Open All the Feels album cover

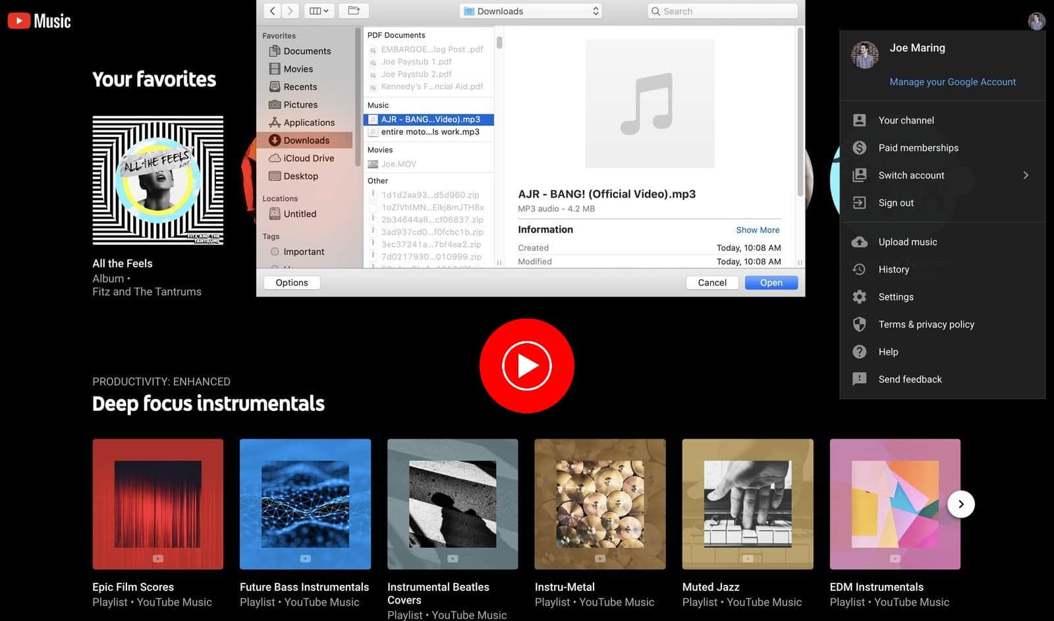[158, 180]
